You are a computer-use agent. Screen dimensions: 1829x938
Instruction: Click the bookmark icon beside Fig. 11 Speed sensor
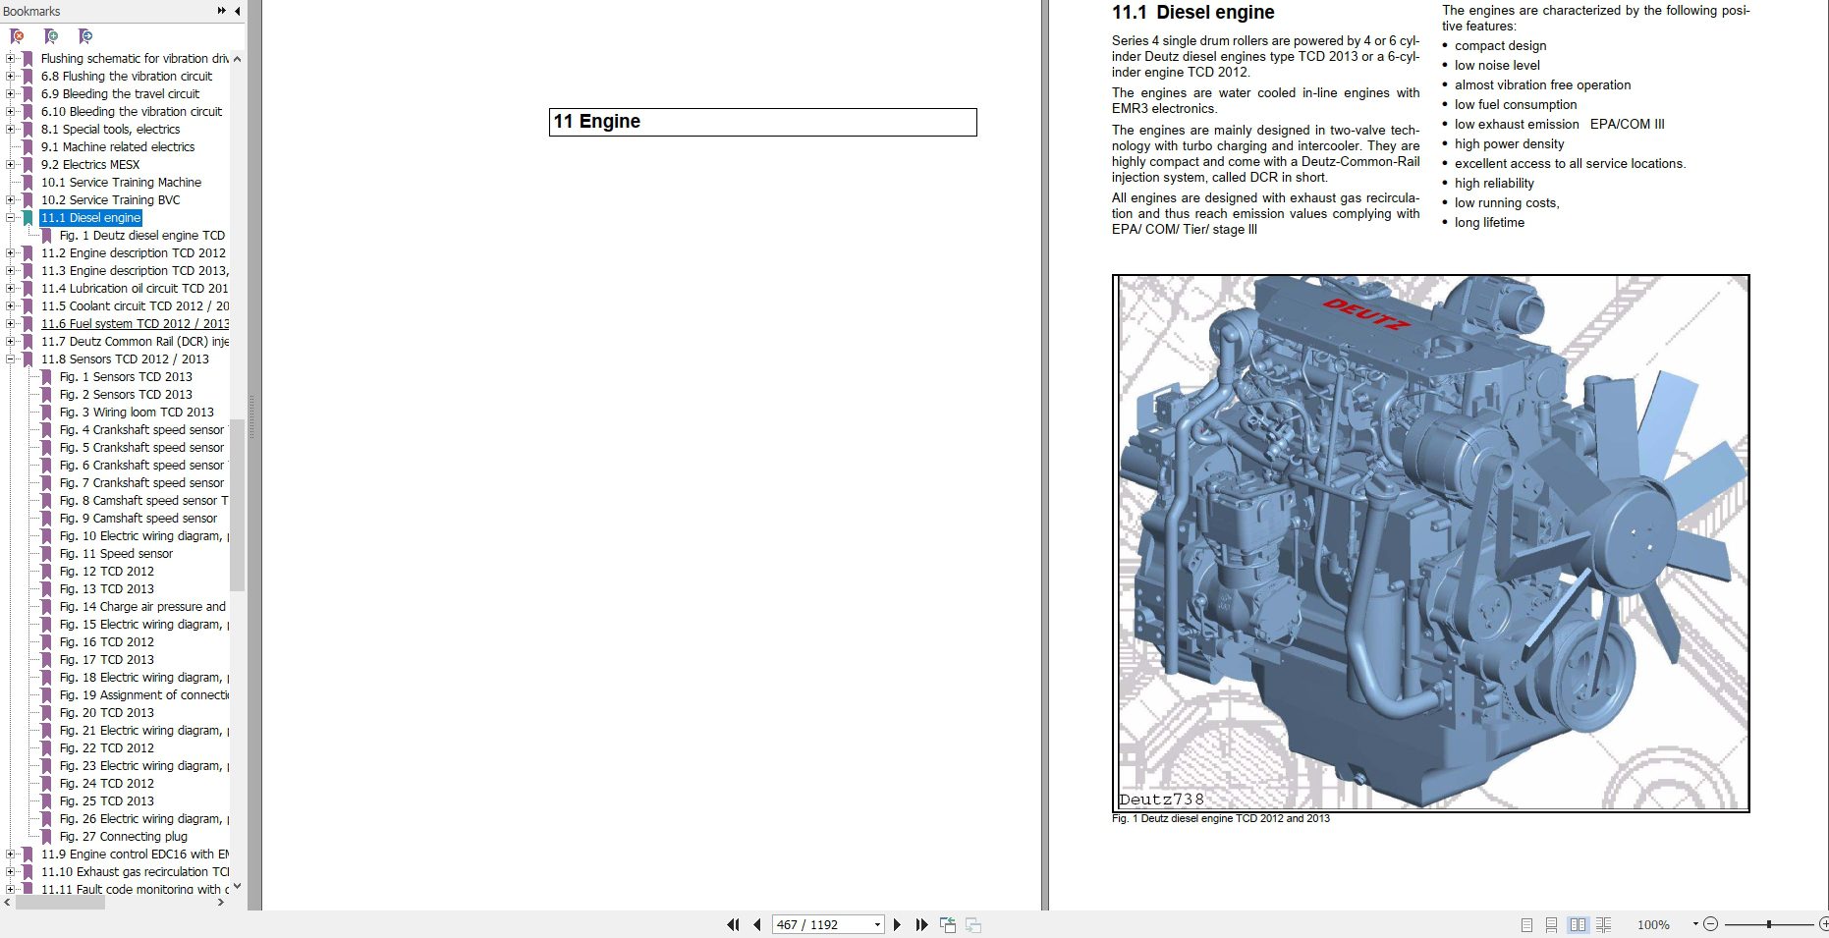pos(46,554)
